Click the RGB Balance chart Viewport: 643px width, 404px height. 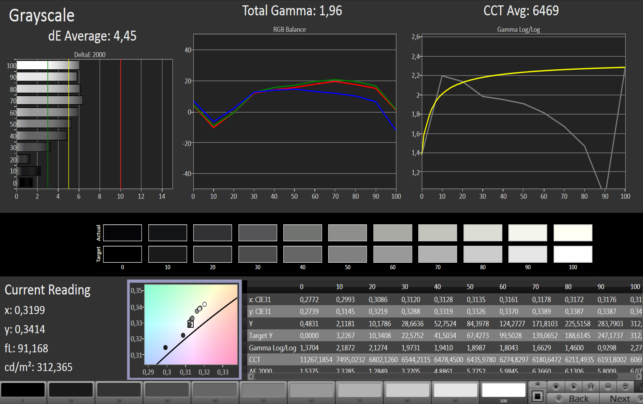pyautogui.click(x=294, y=111)
